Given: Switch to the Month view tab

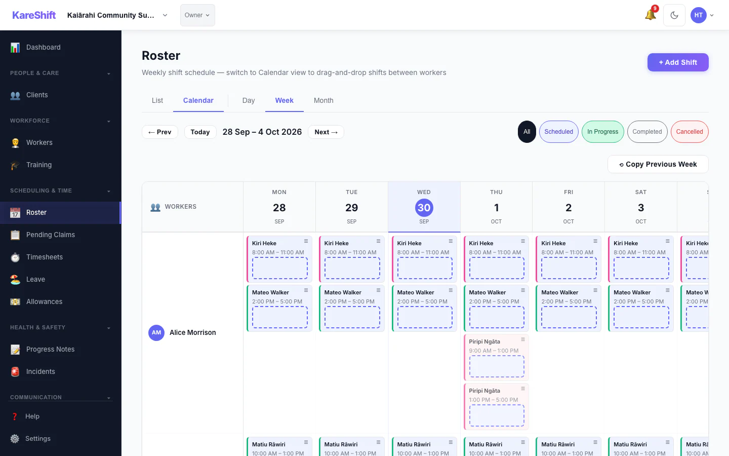Looking at the screenshot, I should click(x=323, y=100).
